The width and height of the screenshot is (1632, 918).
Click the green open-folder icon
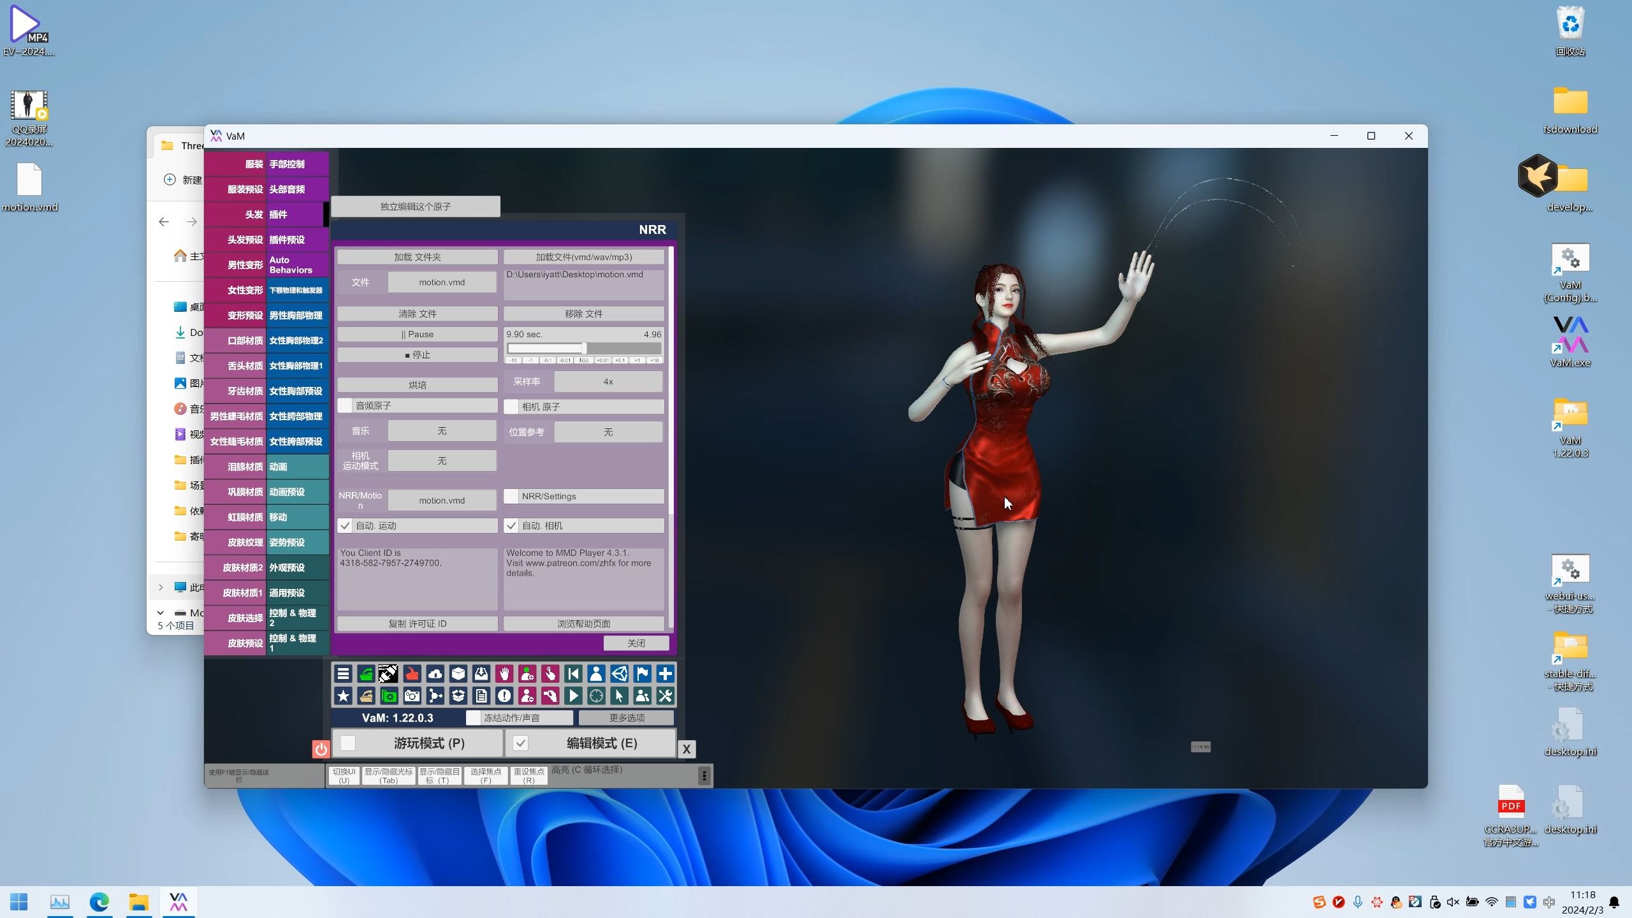pyautogui.click(x=366, y=674)
